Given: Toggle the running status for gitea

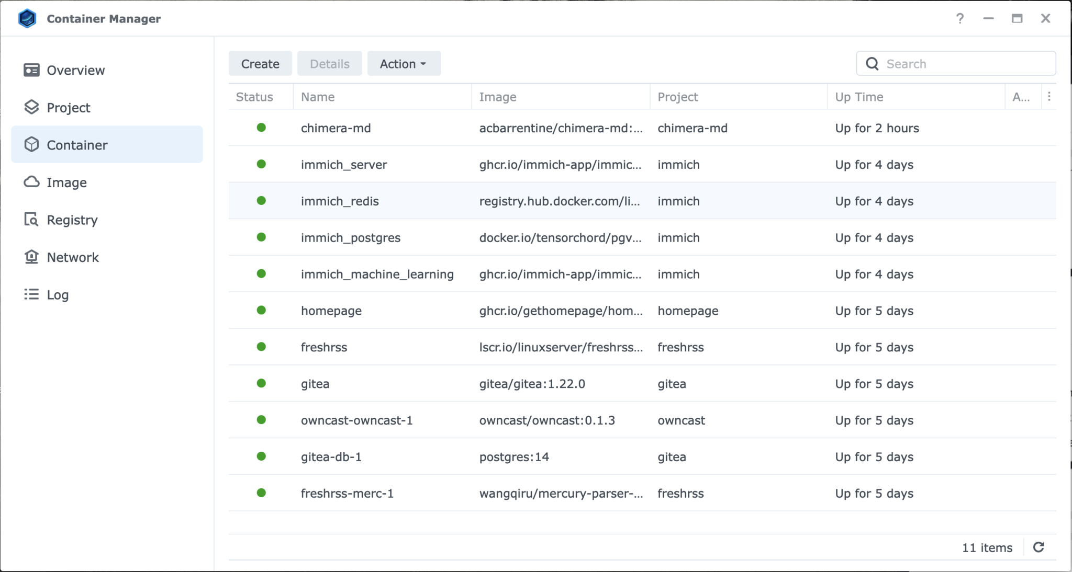Looking at the screenshot, I should [261, 384].
